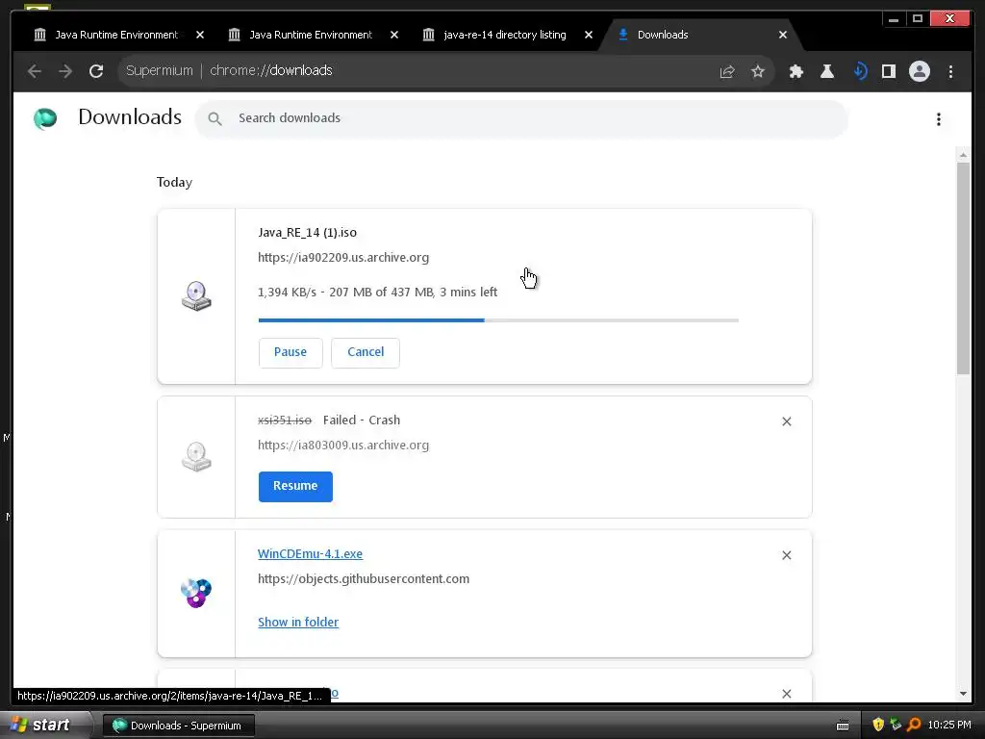Share this page icon in address bar

(727, 71)
